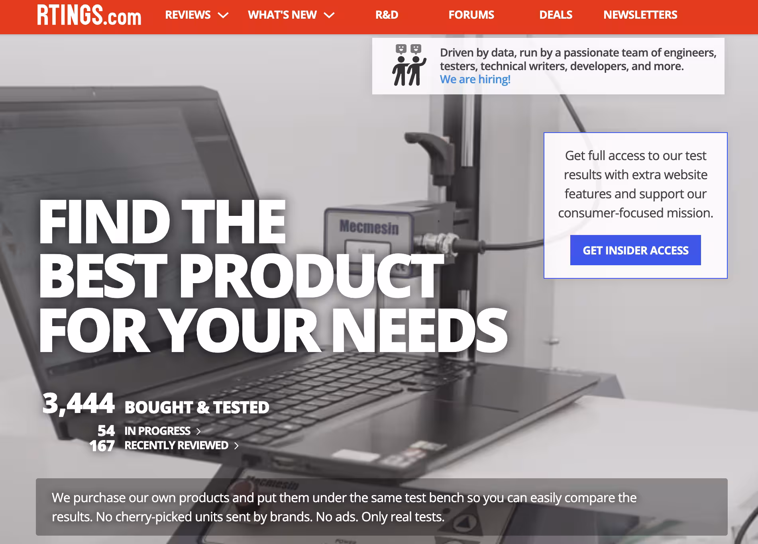Click the We are hiring! link
Viewport: 758px width, 544px height.
tap(475, 79)
